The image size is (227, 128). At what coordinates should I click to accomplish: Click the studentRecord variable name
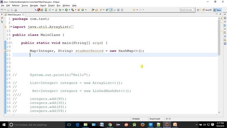click(89, 51)
